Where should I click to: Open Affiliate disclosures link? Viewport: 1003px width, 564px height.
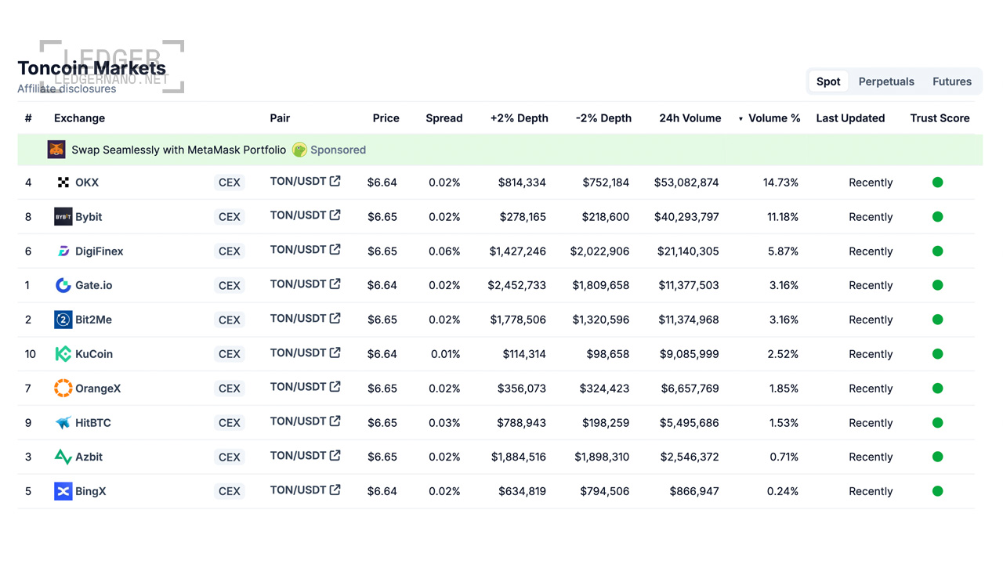tap(67, 89)
